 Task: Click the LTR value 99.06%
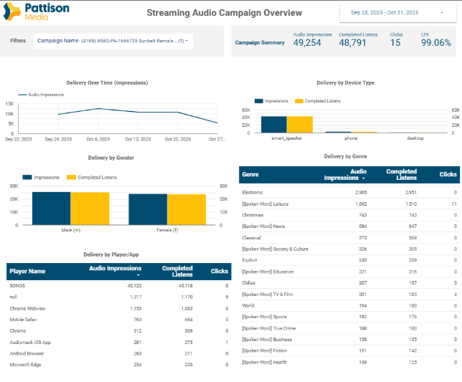[435, 43]
